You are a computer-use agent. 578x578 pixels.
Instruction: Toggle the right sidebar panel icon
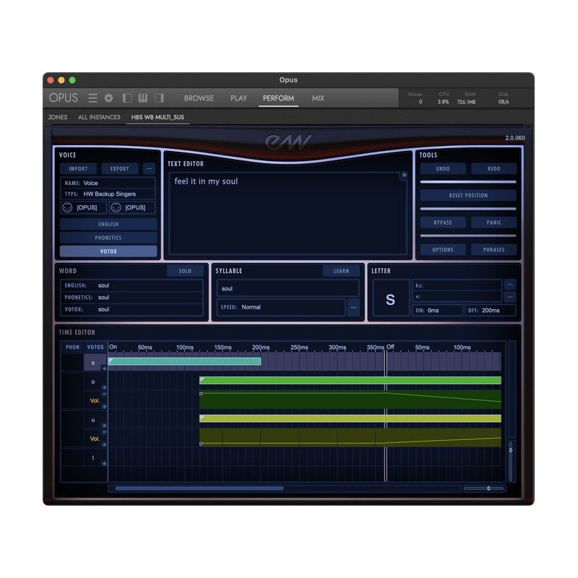coord(159,98)
